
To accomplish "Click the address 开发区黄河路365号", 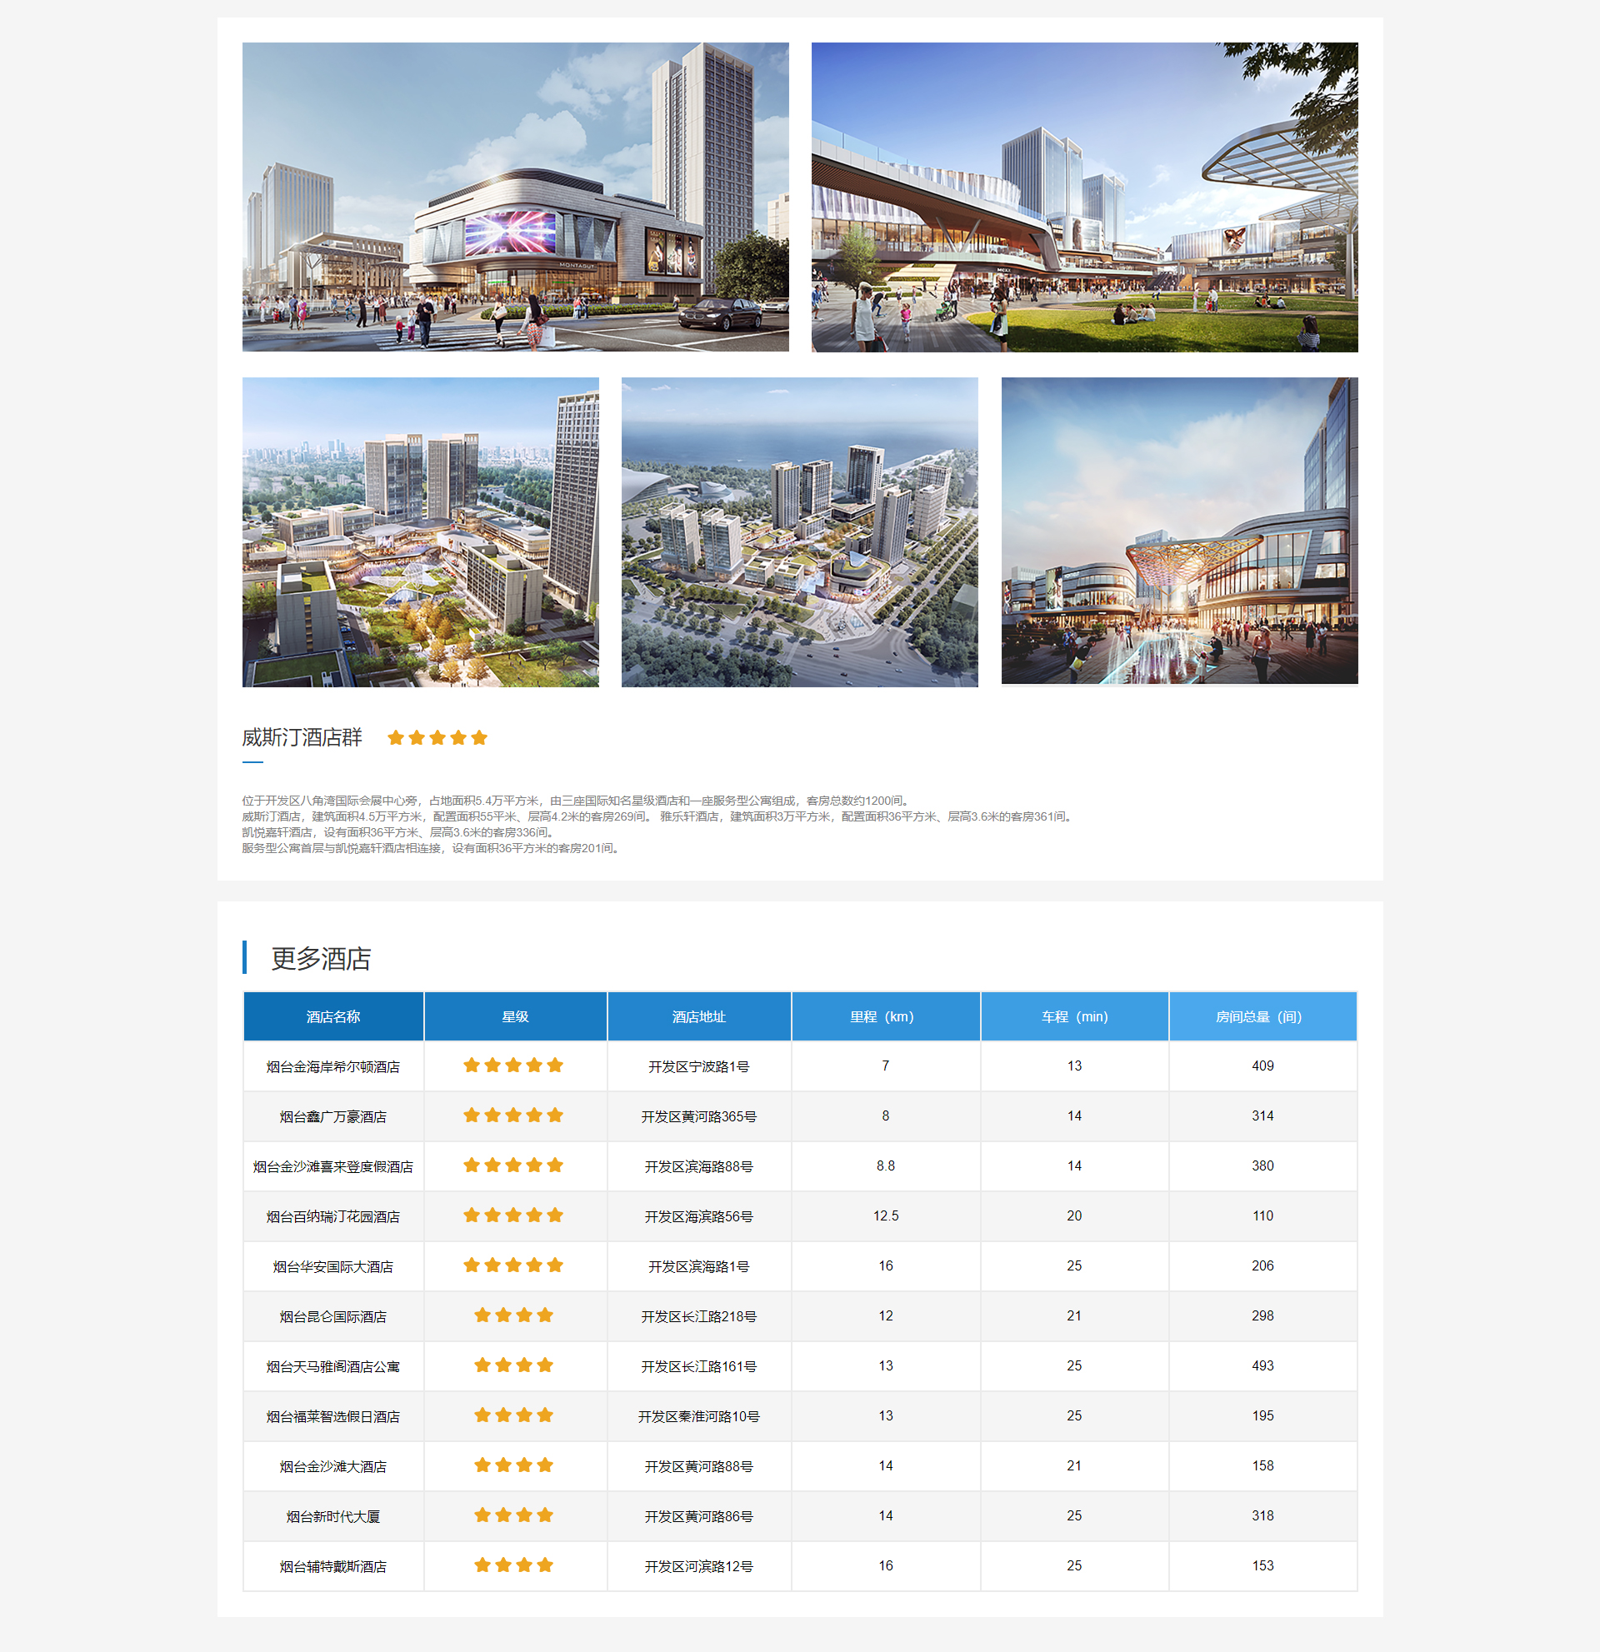I will (698, 1116).
